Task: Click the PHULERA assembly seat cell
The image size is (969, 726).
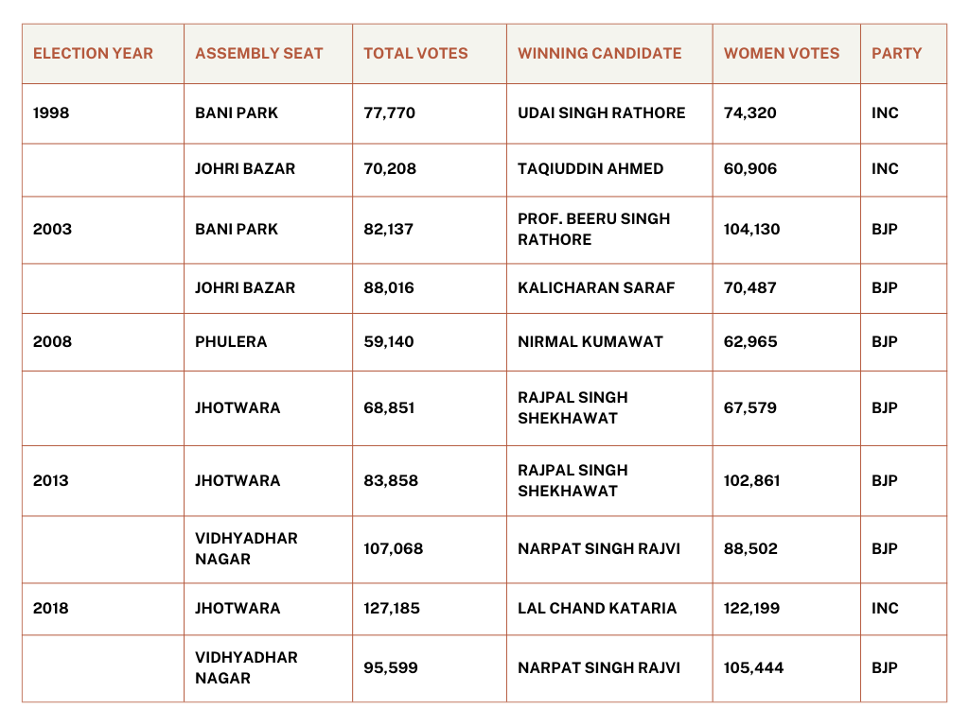Action: pos(268,342)
